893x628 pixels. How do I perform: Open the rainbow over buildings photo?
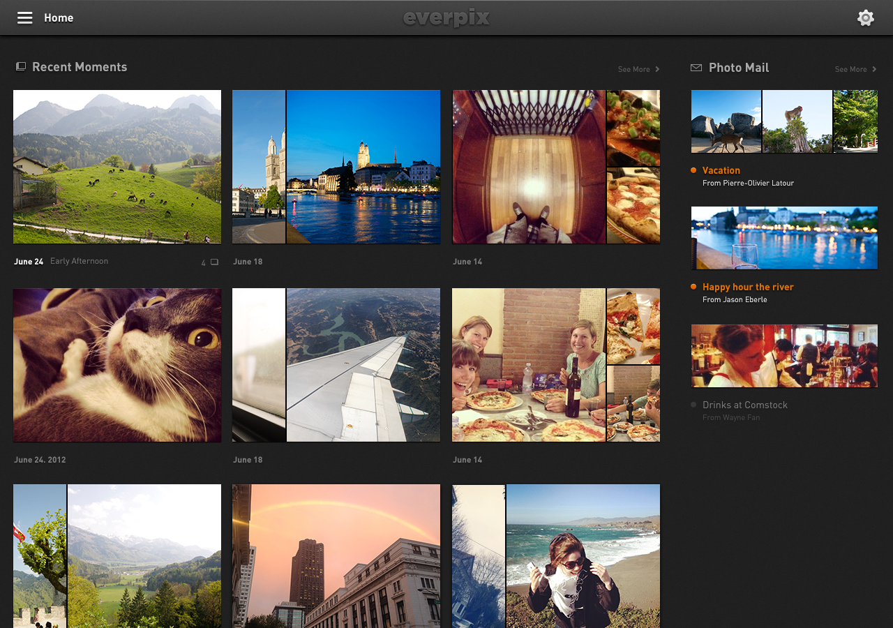click(336, 556)
